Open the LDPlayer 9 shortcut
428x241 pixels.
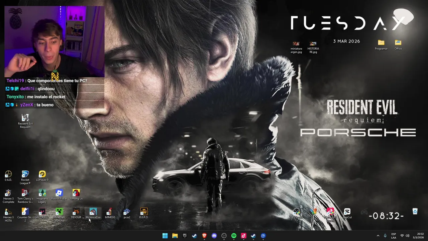tap(42, 176)
